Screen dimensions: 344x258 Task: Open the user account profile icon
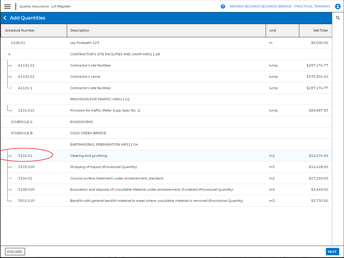click(x=338, y=6)
